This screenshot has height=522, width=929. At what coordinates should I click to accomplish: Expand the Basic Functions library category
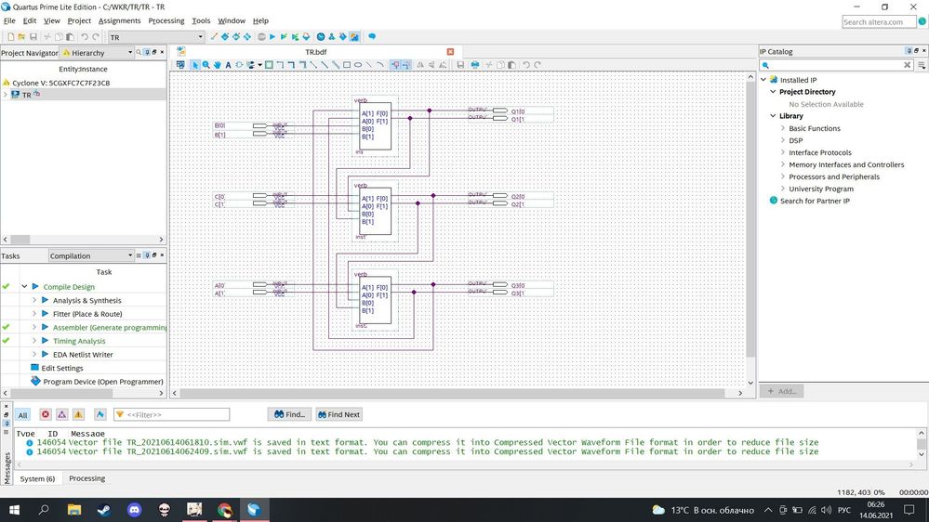coord(783,128)
